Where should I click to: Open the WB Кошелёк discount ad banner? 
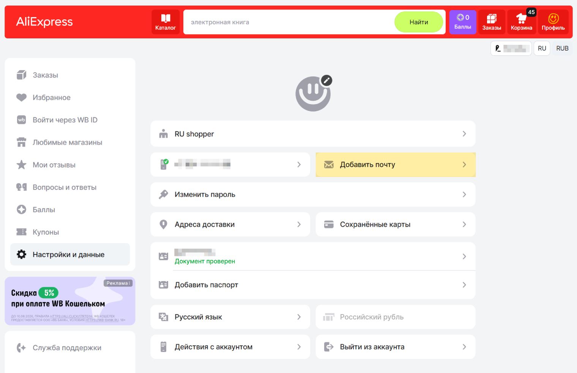pos(70,301)
